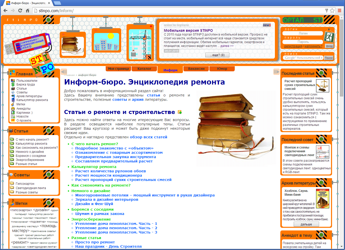Open Шумим в рамках закона link

[100, 214]
